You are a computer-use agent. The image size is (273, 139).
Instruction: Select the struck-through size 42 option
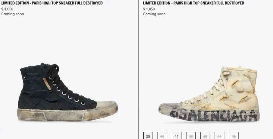click(191, 136)
